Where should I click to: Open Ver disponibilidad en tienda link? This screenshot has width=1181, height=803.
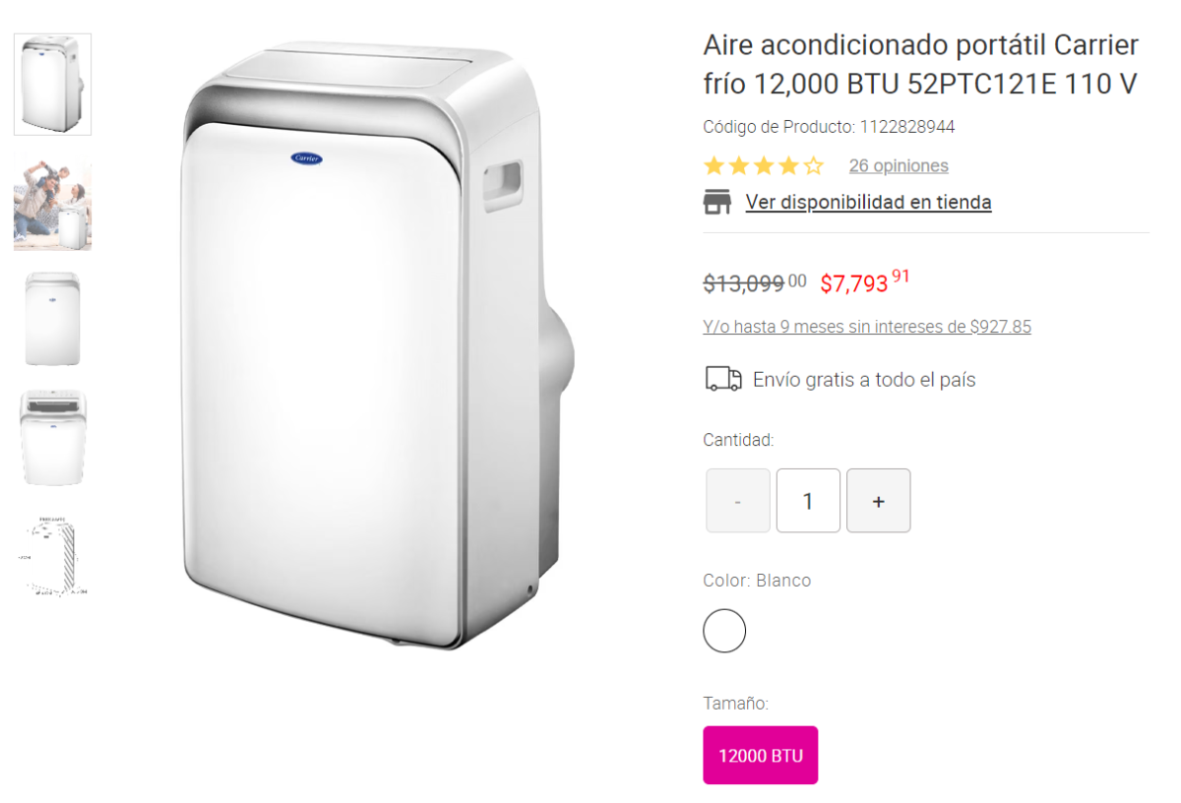coord(868,202)
